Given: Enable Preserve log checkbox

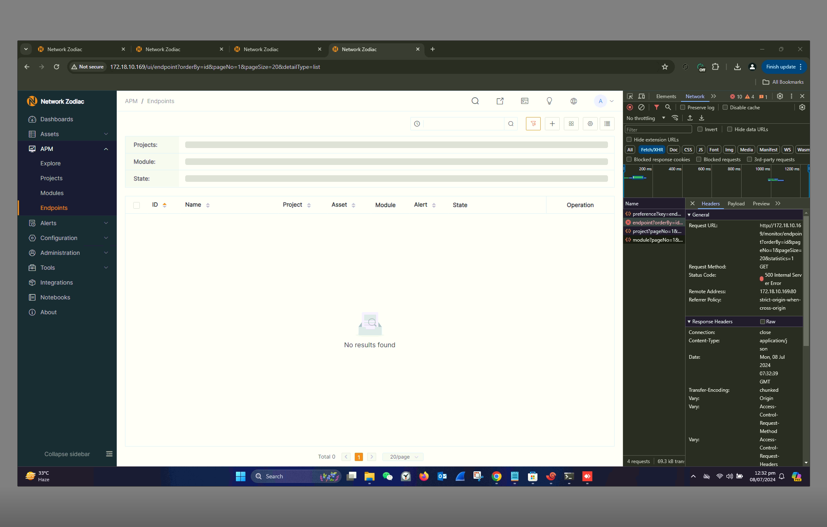Looking at the screenshot, I should pos(683,107).
